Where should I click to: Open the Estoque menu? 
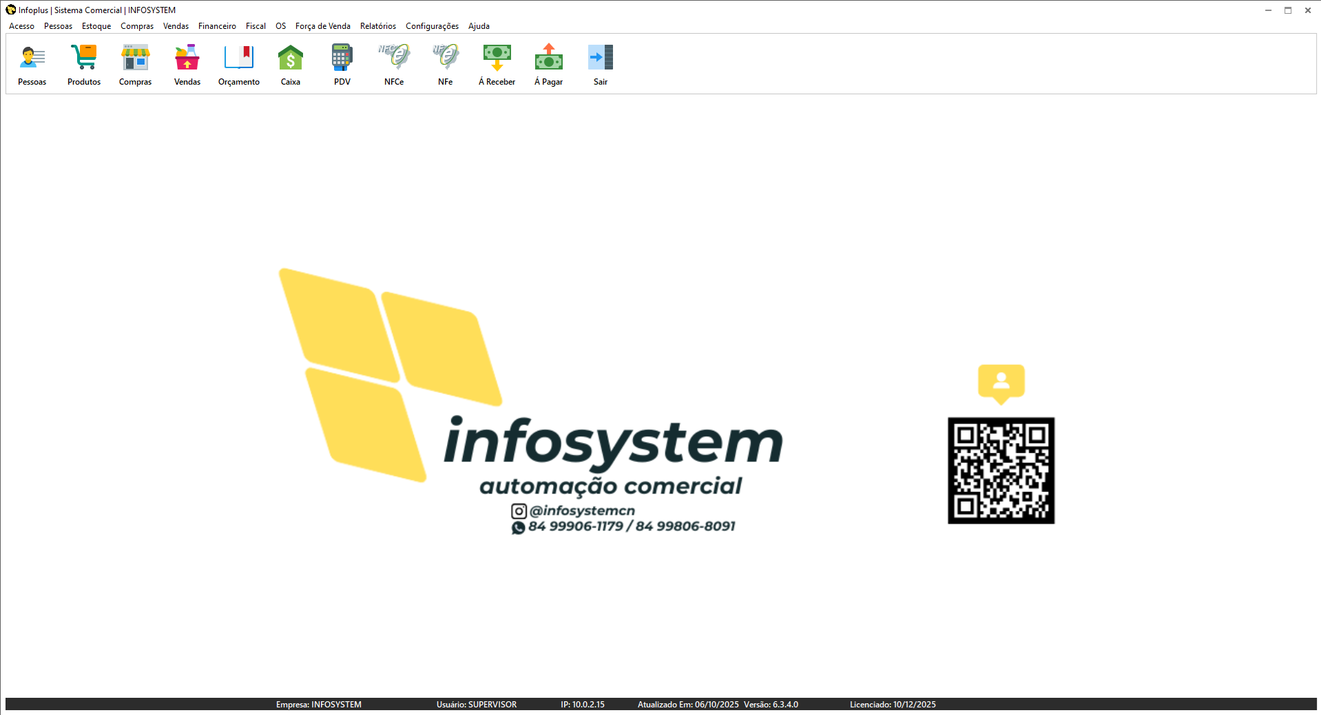96,26
